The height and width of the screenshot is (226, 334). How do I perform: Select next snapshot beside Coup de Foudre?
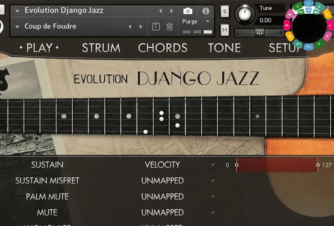pyautogui.click(x=141, y=27)
